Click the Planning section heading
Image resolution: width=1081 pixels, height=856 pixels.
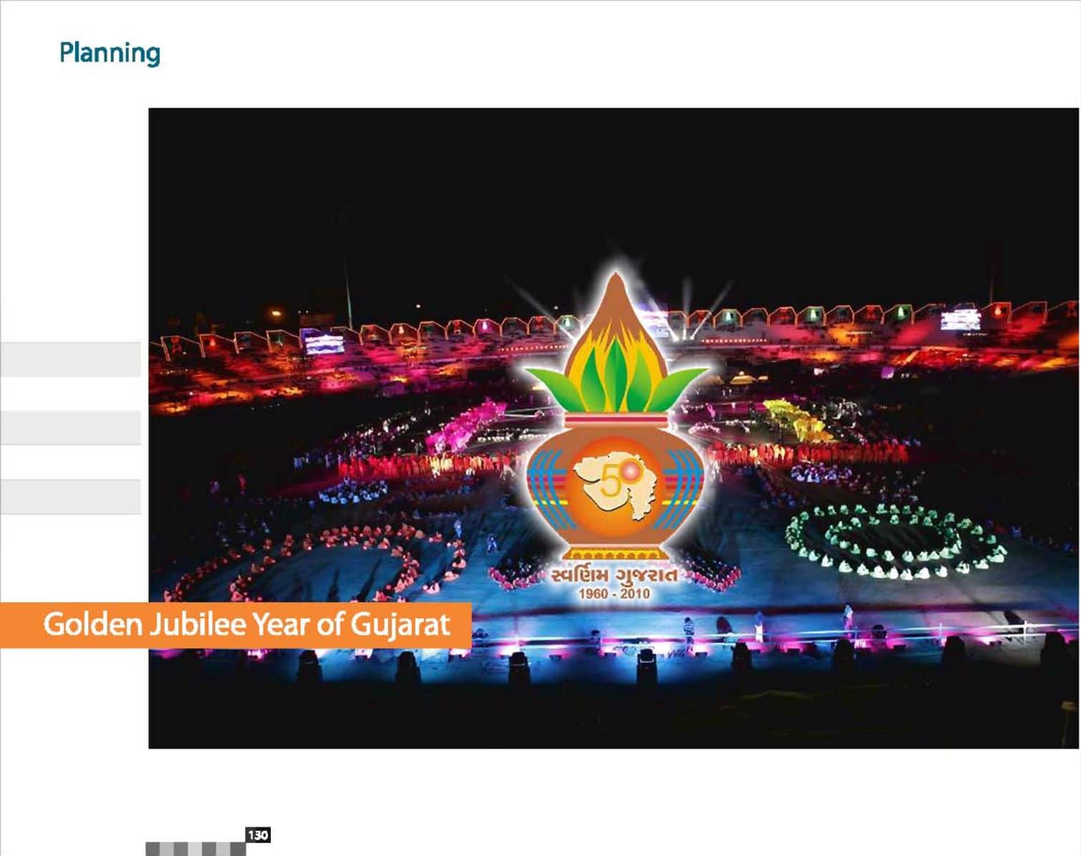pos(110,53)
